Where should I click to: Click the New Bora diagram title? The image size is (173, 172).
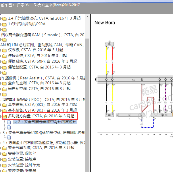(x=105, y=23)
